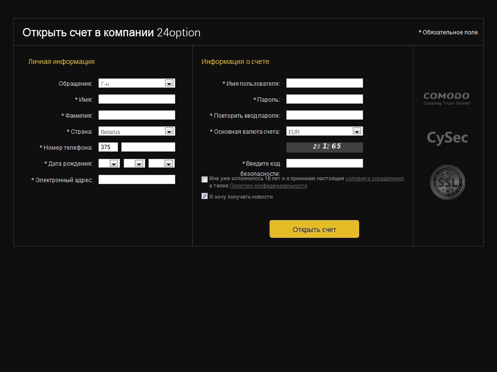Click the security code input field

point(324,163)
